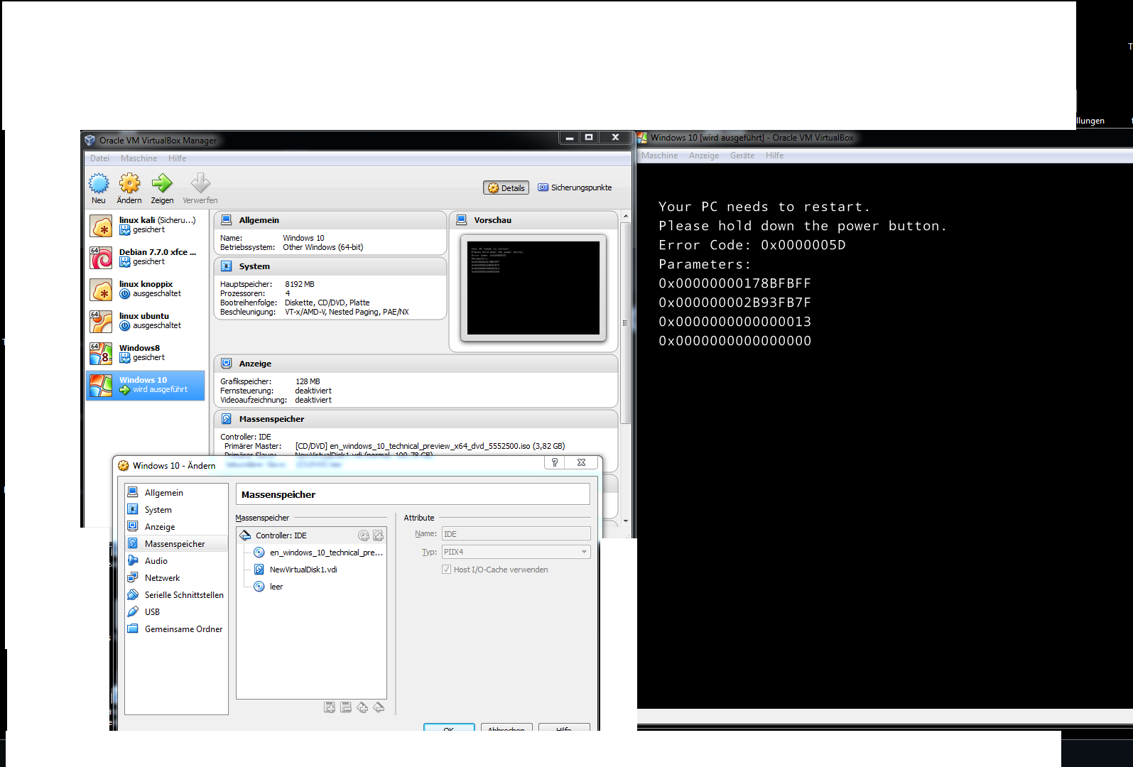Select the Debian 7.7.0 xfce VM
This screenshot has height=767, width=1133.
146,257
